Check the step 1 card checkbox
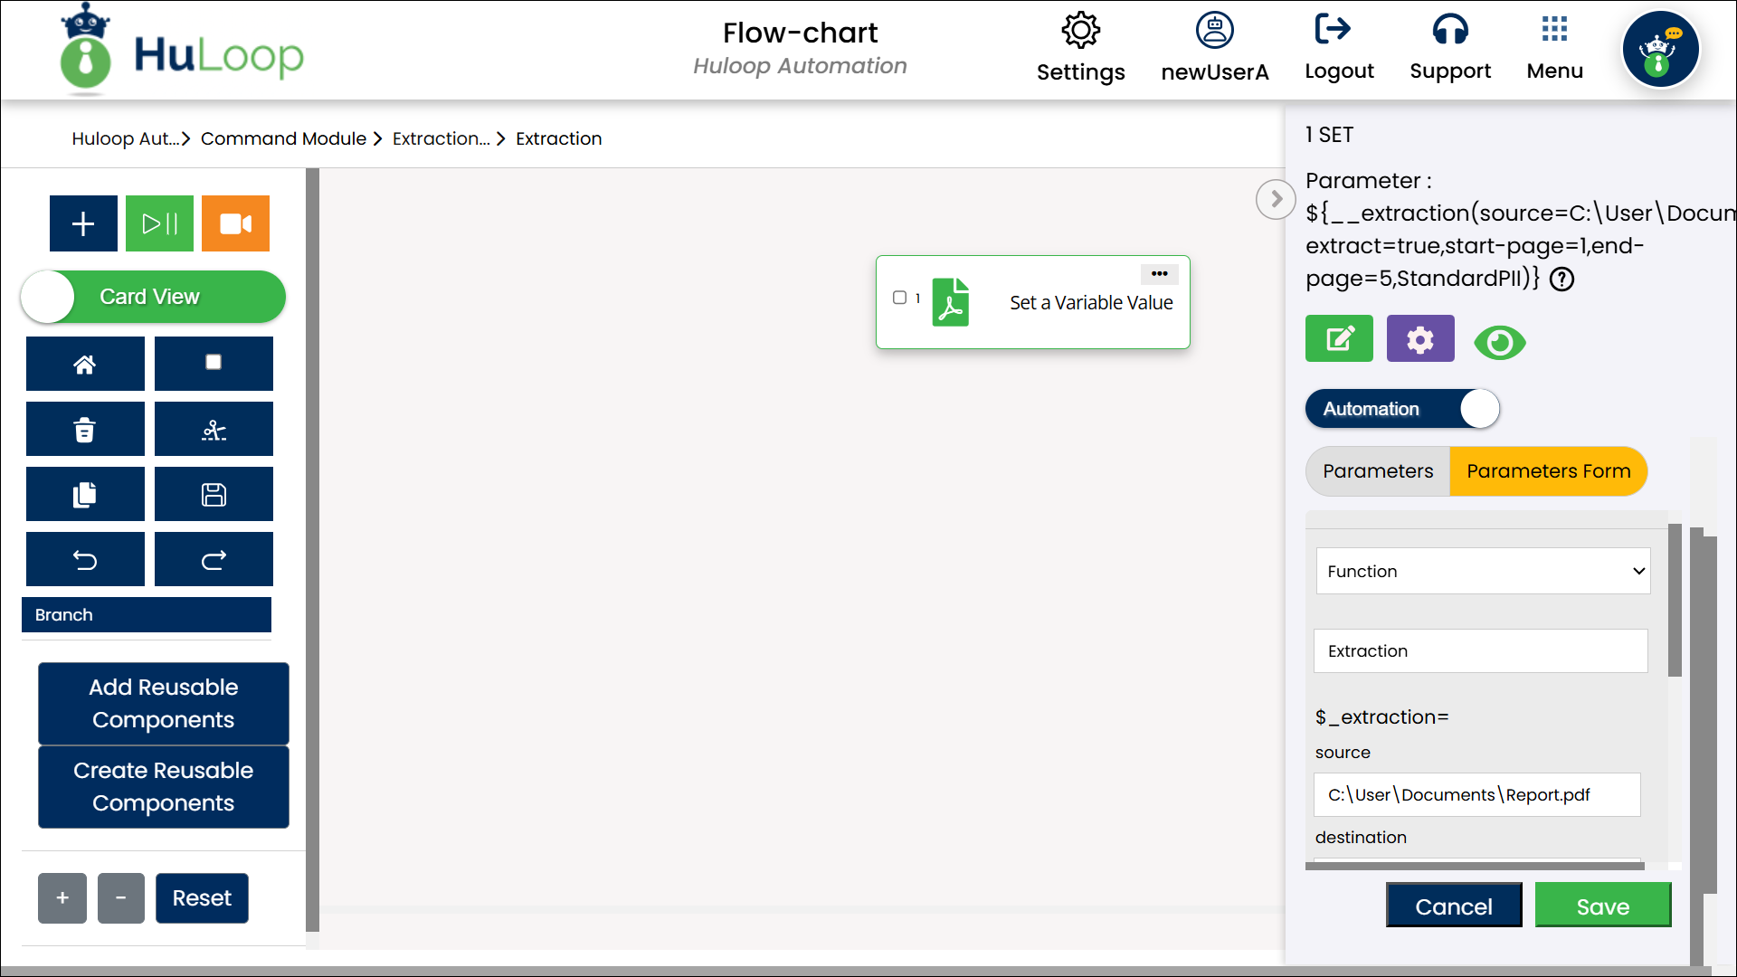Screen dimensions: 1737x977 (899, 298)
